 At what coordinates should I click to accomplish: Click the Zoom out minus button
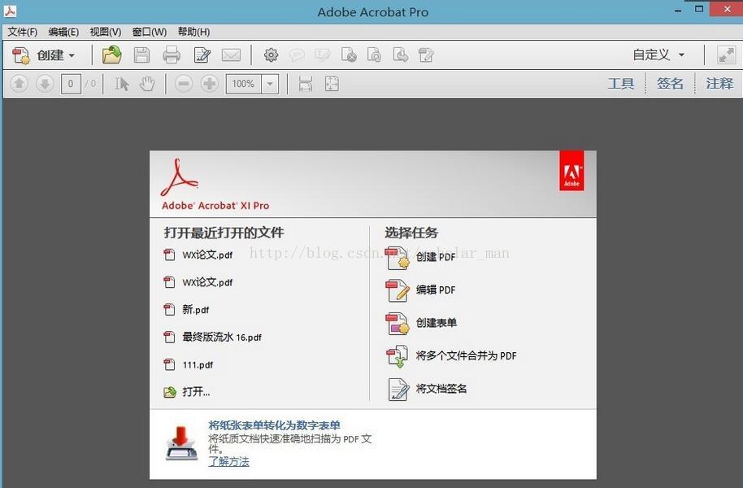184,84
